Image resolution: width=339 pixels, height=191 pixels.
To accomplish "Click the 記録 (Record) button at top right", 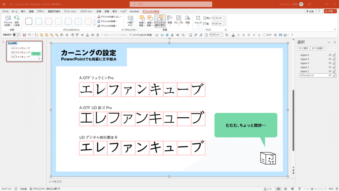I will click(x=310, y=11).
